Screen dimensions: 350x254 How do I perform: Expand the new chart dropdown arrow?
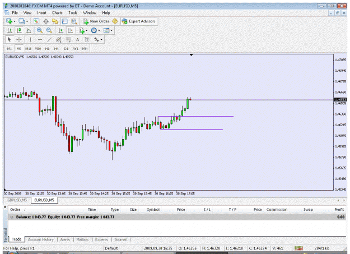coord(15,21)
